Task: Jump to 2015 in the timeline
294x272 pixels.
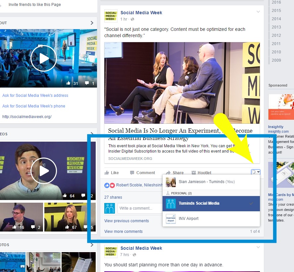Action: pyautogui.click(x=276, y=11)
